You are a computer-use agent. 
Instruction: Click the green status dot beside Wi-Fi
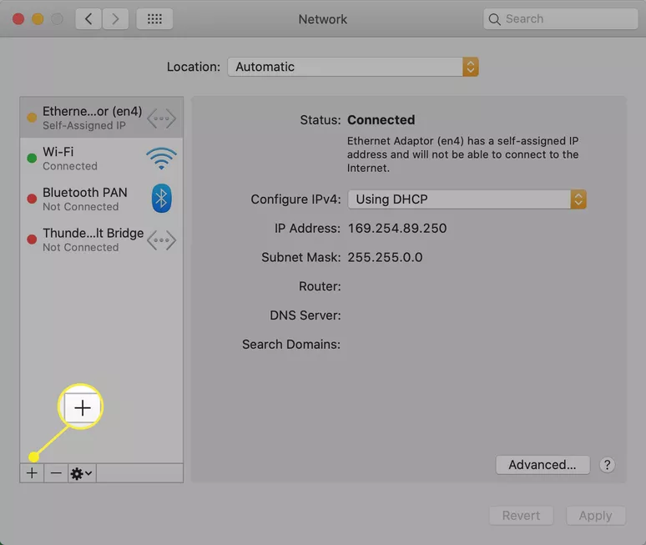(32, 159)
